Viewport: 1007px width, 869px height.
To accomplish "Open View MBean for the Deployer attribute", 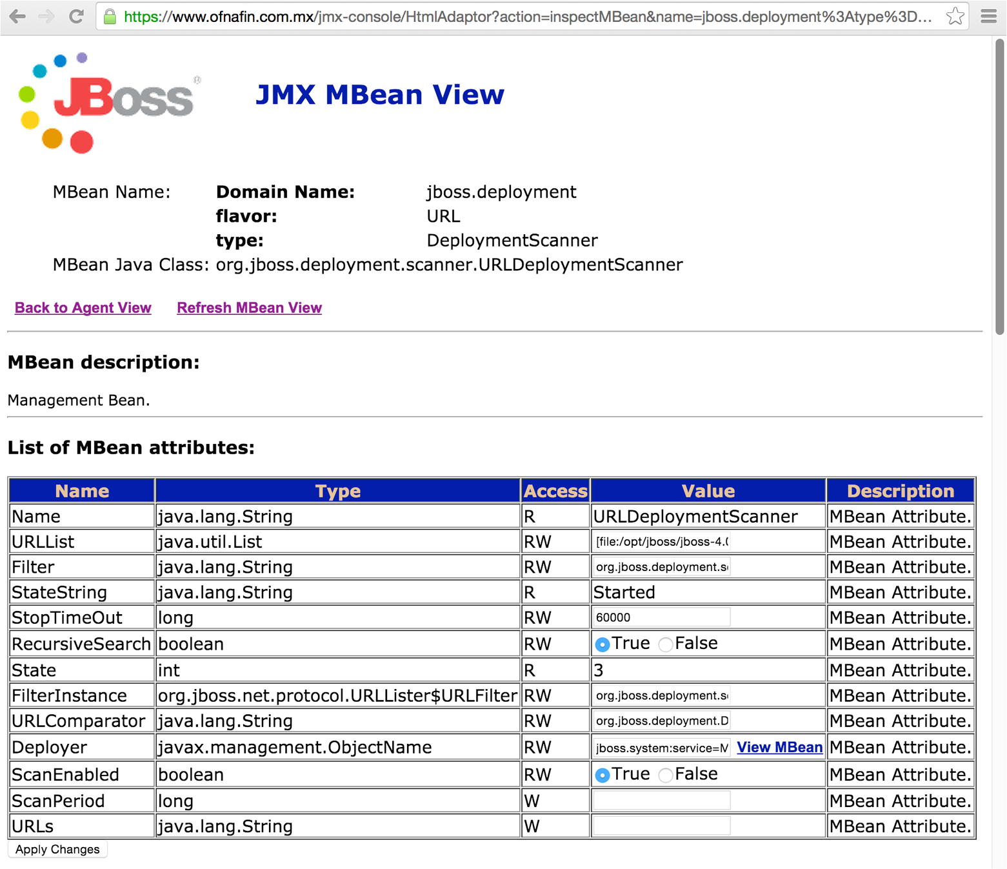I will 779,747.
